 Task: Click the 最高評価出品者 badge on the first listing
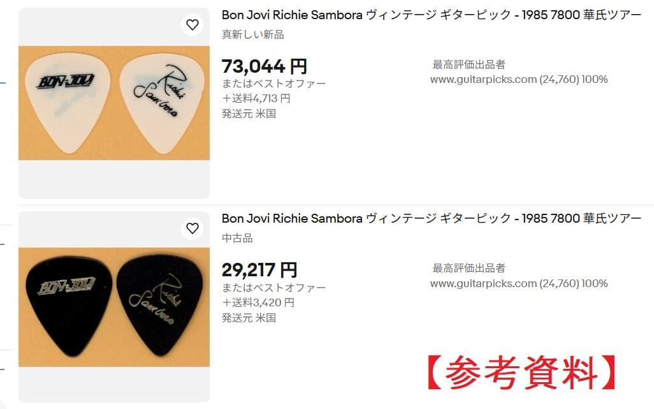[x=469, y=64]
